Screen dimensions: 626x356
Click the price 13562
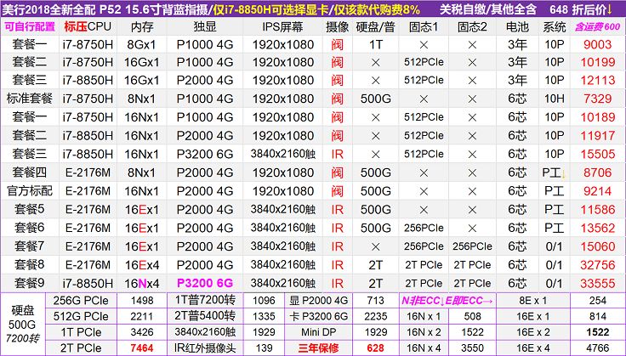(x=598, y=228)
